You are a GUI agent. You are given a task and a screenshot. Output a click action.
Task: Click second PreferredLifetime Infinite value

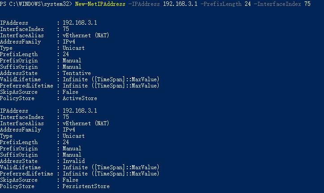click(x=111, y=174)
